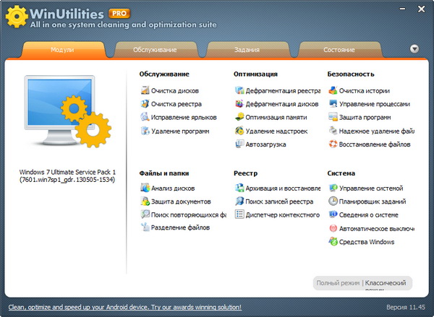
Task: Click the Автозагрузка icon
Action: tap(239, 144)
